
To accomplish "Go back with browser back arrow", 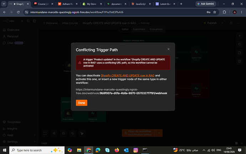I will (x=5, y=12).
